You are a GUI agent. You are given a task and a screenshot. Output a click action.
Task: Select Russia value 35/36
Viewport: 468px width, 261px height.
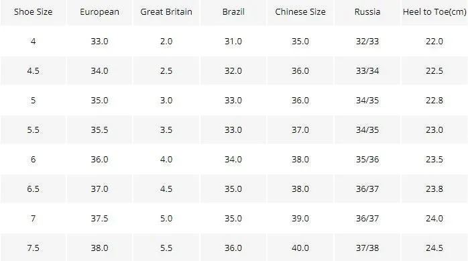point(367,160)
